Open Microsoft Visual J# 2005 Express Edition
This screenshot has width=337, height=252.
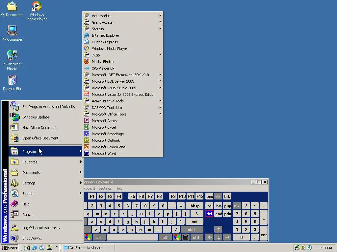123,94
